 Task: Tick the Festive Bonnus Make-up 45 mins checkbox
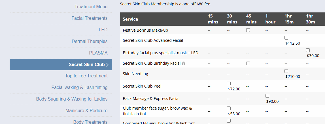(248, 30)
